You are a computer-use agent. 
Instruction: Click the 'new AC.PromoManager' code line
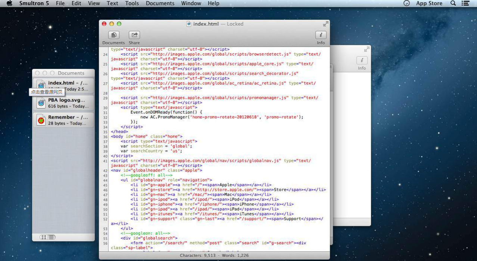tap(222, 117)
